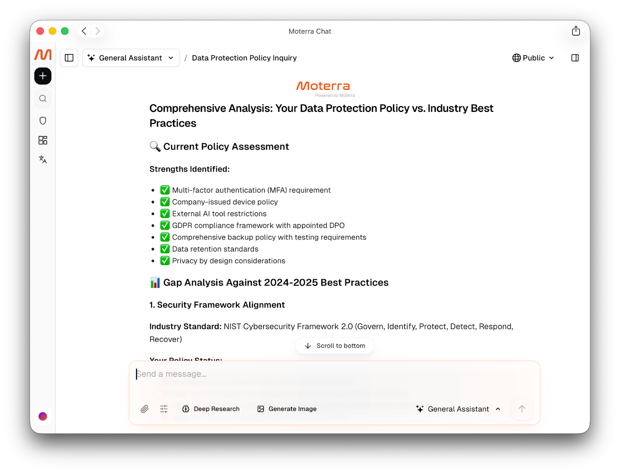620x473 pixels.
Task: Open the General Assistant dropdown in header
Action: pyautogui.click(x=131, y=58)
